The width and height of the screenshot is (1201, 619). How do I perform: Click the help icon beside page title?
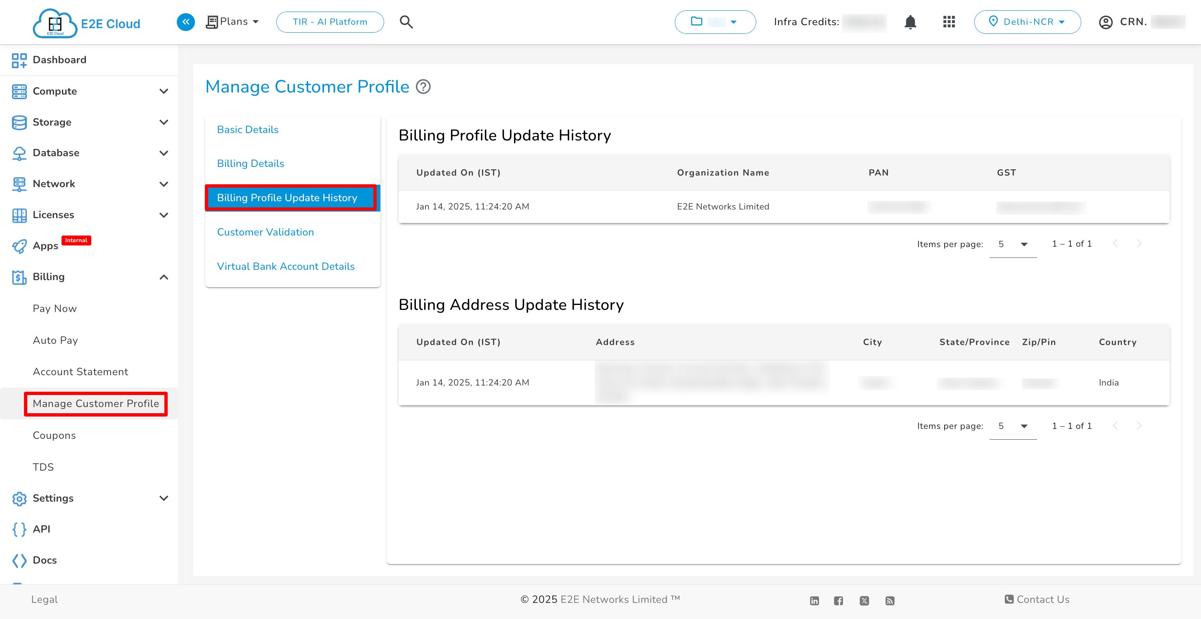click(x=423, y=87)
